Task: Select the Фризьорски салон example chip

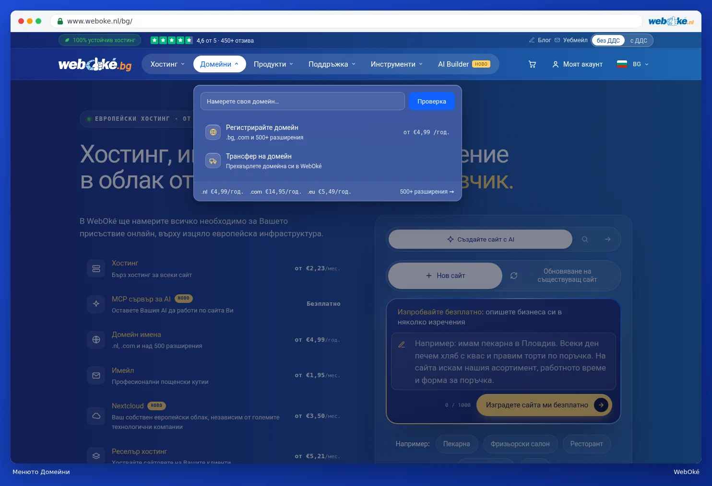Action: click(x=520, y=444)
